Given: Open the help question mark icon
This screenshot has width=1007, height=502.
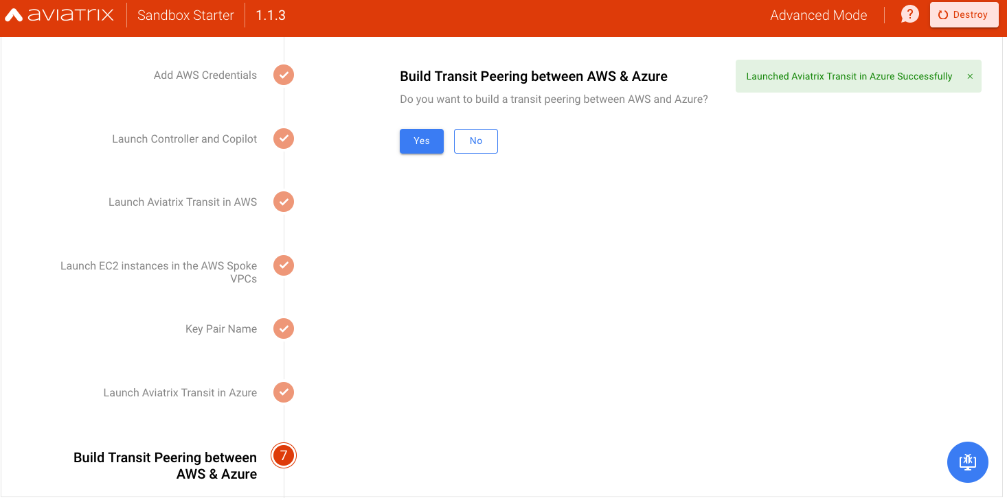Looking at the screenshot, I should point(909,14).
